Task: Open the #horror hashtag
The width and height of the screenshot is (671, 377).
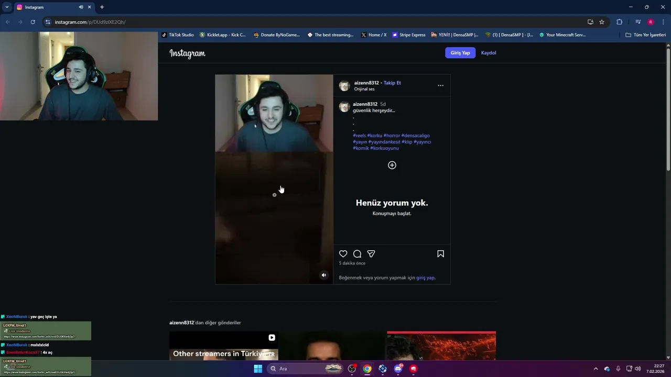Action: [392, 136]
